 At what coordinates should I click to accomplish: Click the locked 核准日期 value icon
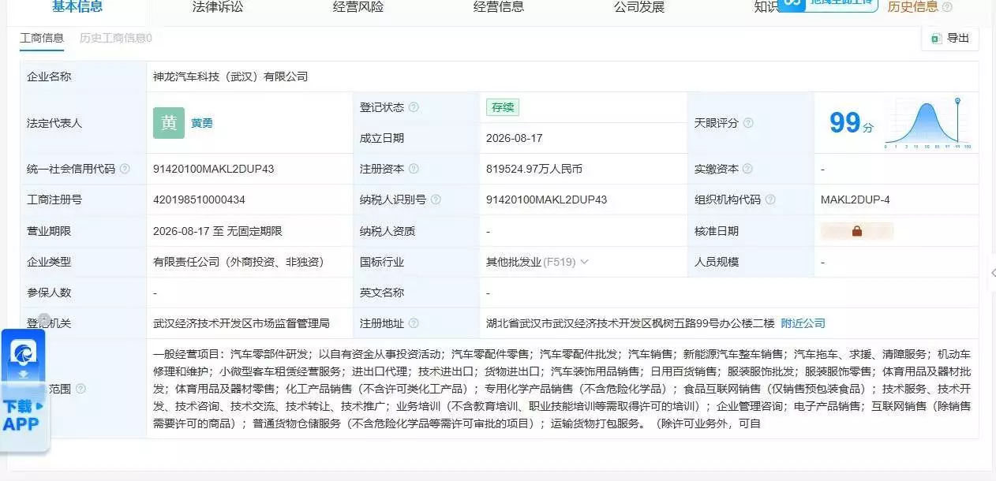click(857, 231)
